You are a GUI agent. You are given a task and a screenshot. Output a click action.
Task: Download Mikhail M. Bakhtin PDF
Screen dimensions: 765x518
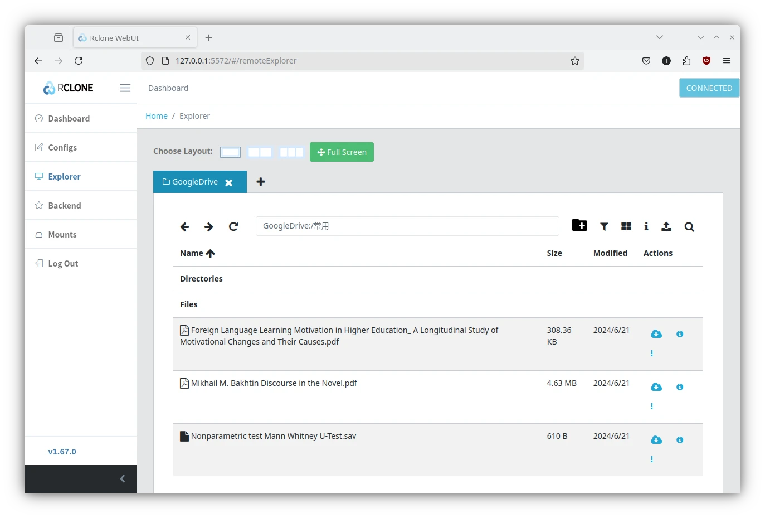pos(656,387)
